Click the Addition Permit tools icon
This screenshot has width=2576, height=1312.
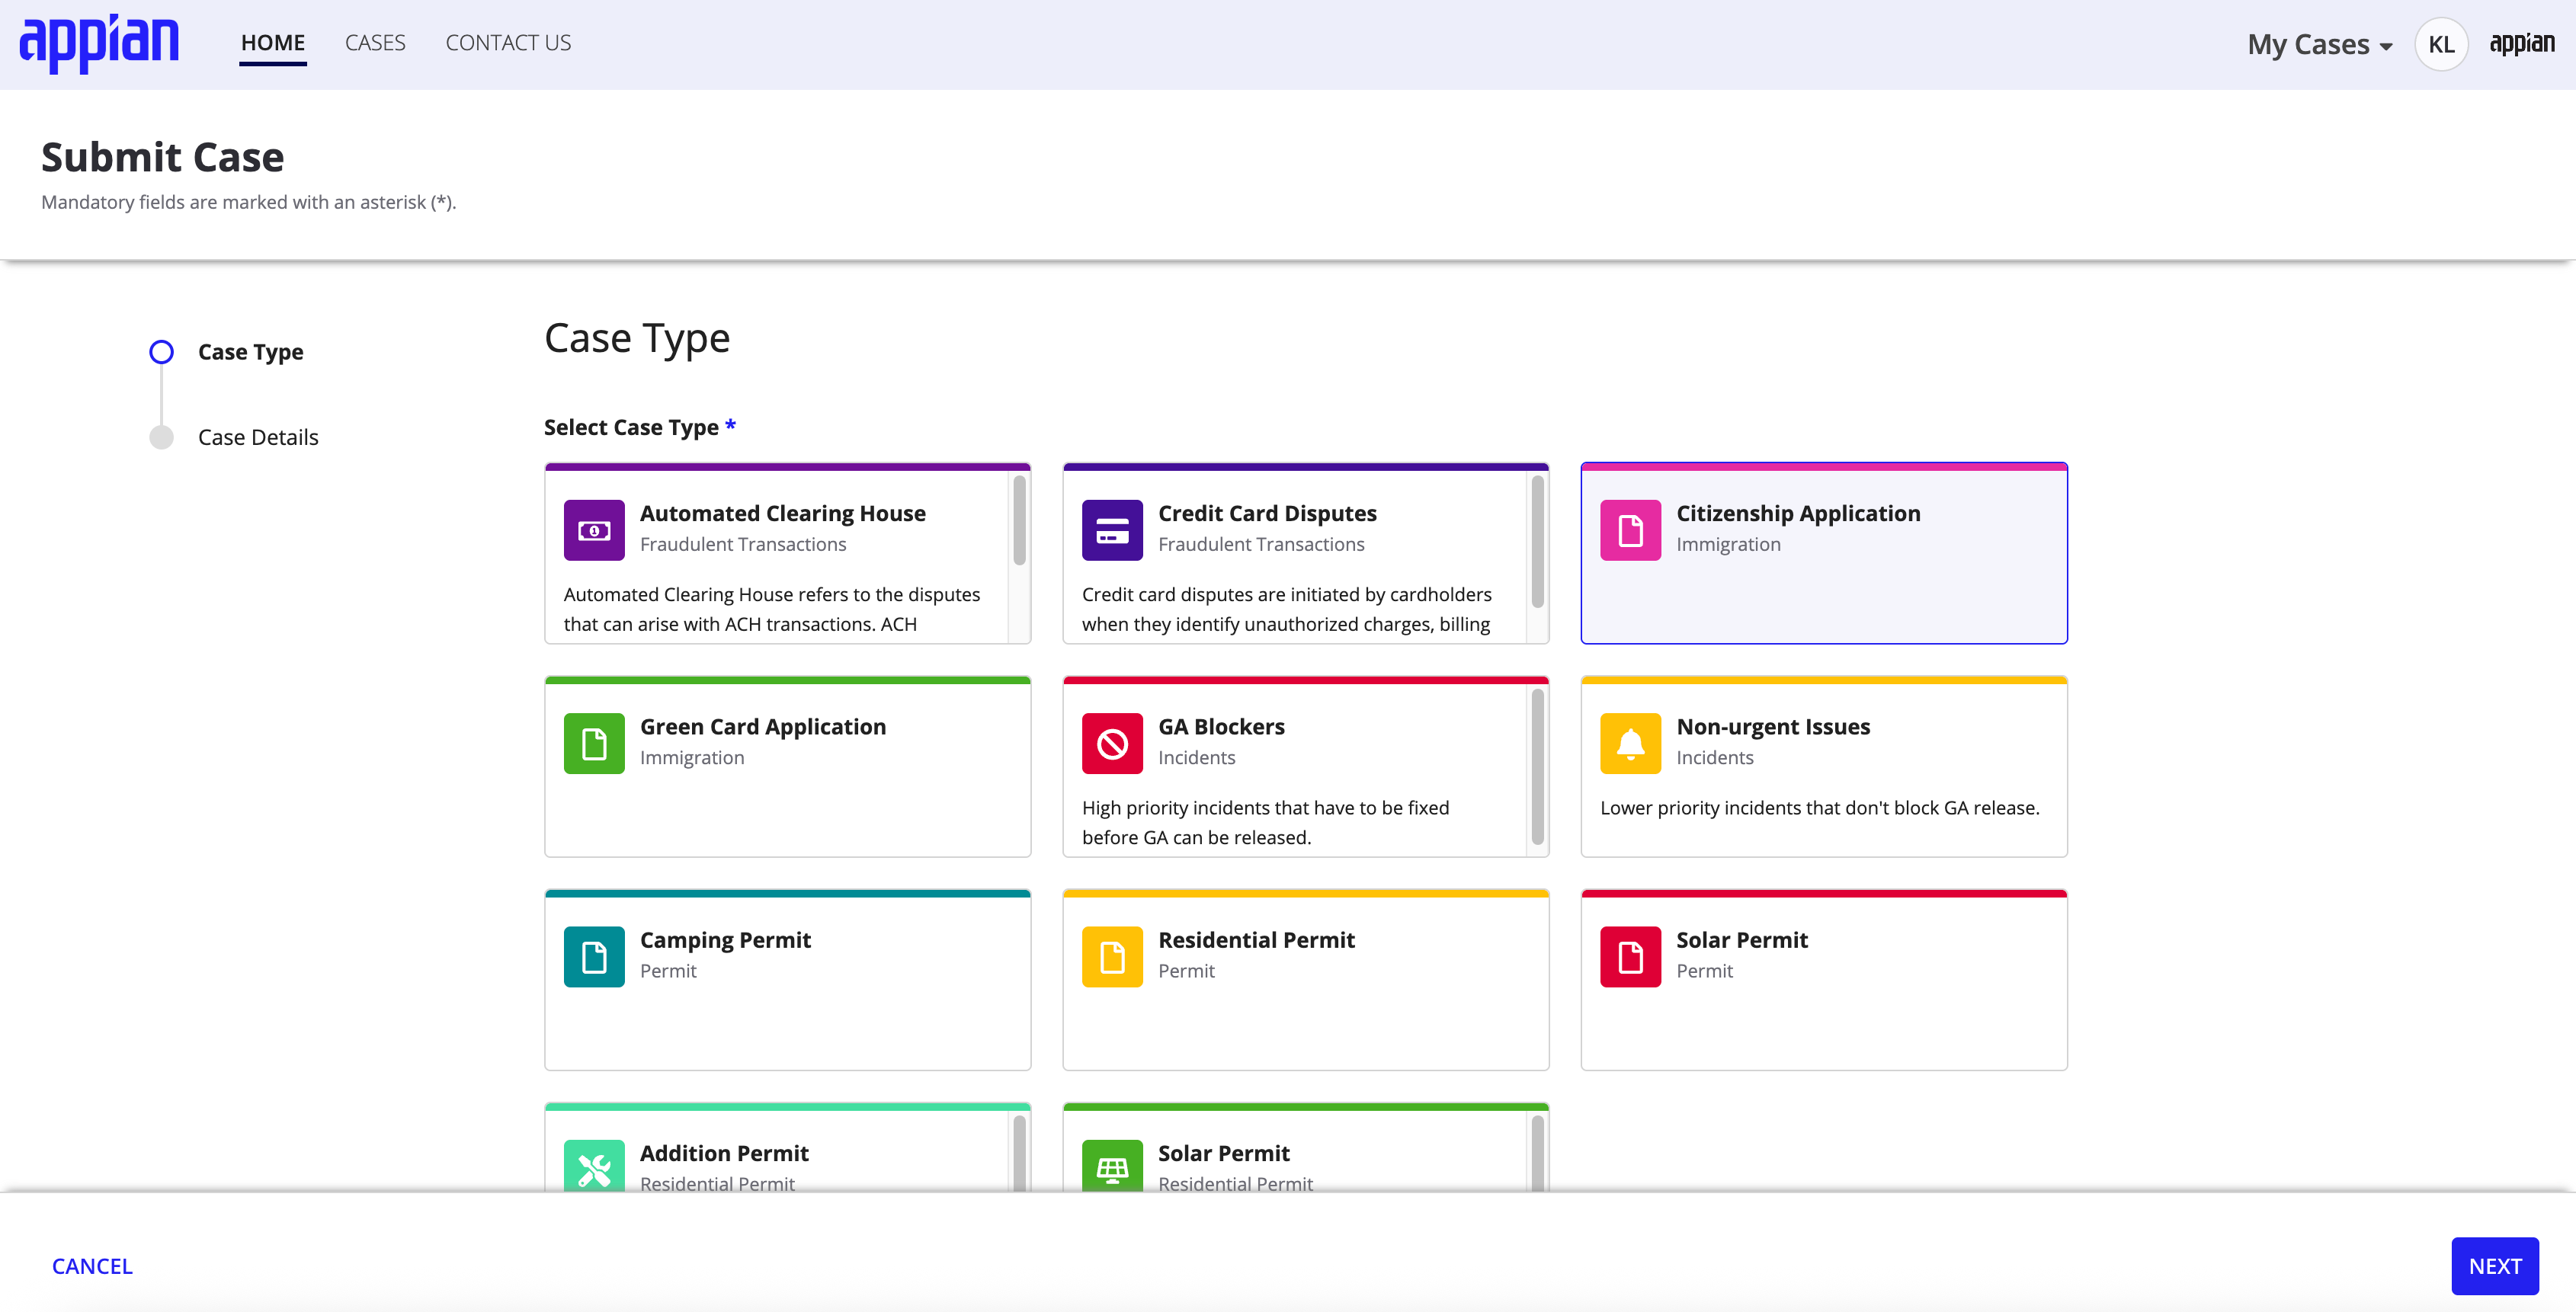pyautogui.click(x=594, y=1166)
